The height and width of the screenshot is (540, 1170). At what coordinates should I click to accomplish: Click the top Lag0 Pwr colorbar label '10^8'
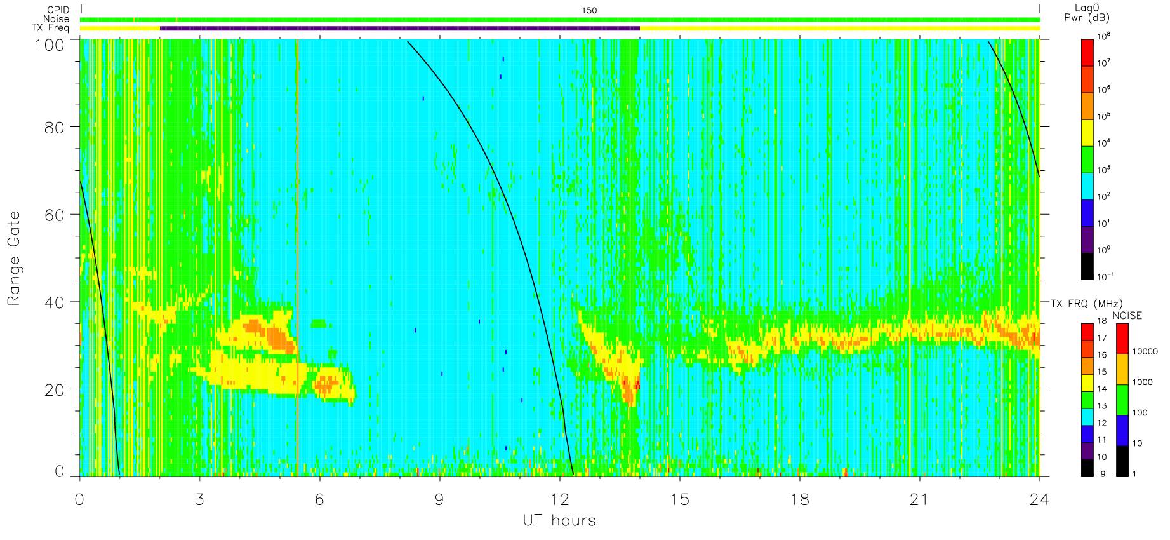1103,37
